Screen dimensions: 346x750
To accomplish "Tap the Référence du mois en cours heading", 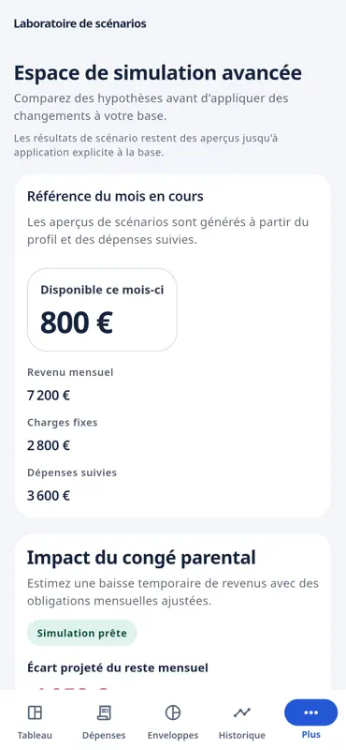I will pyautogui.click(x=116, y=196).
